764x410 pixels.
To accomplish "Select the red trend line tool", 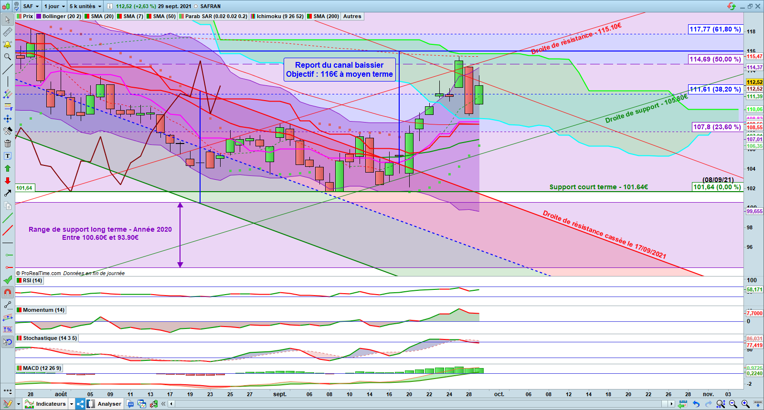I will [8, 231].
